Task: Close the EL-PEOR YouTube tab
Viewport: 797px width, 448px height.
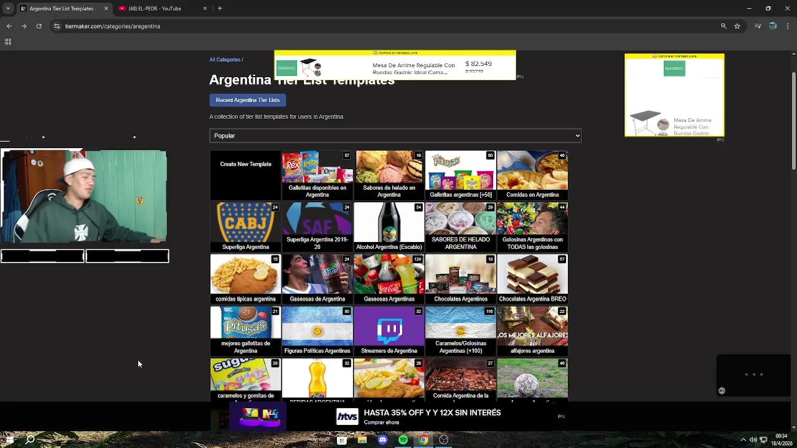Action: point(205,8)
